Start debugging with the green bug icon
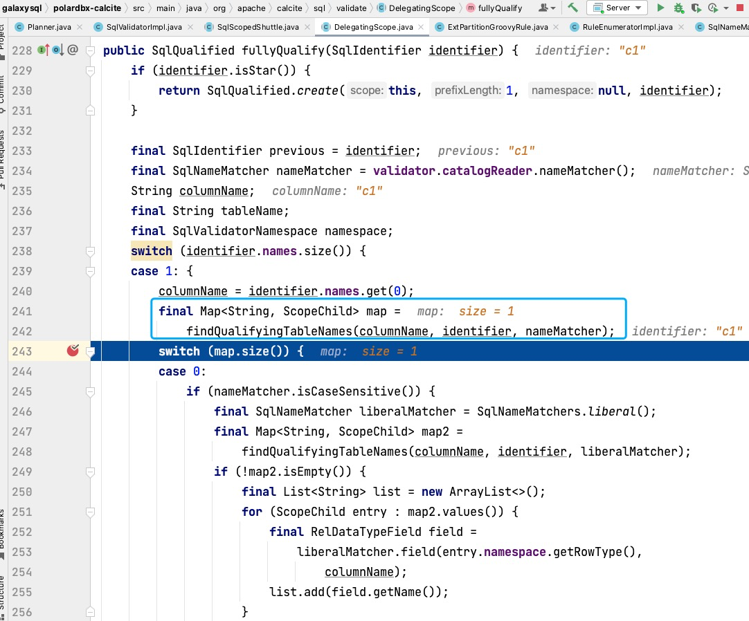The width and height of the screenshot is (749, 621). click(678, 8)
